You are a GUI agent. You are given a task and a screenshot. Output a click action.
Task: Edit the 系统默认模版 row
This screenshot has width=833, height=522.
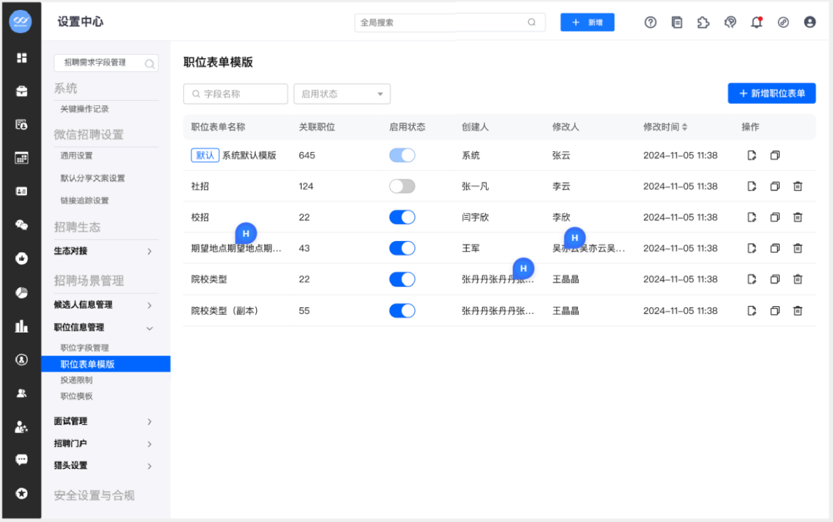pyautogui.click(x=752, y=155)
